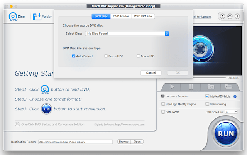The image size is (247, 155).
Task: Open the help question mark icon
Action: tap(237, 16)
